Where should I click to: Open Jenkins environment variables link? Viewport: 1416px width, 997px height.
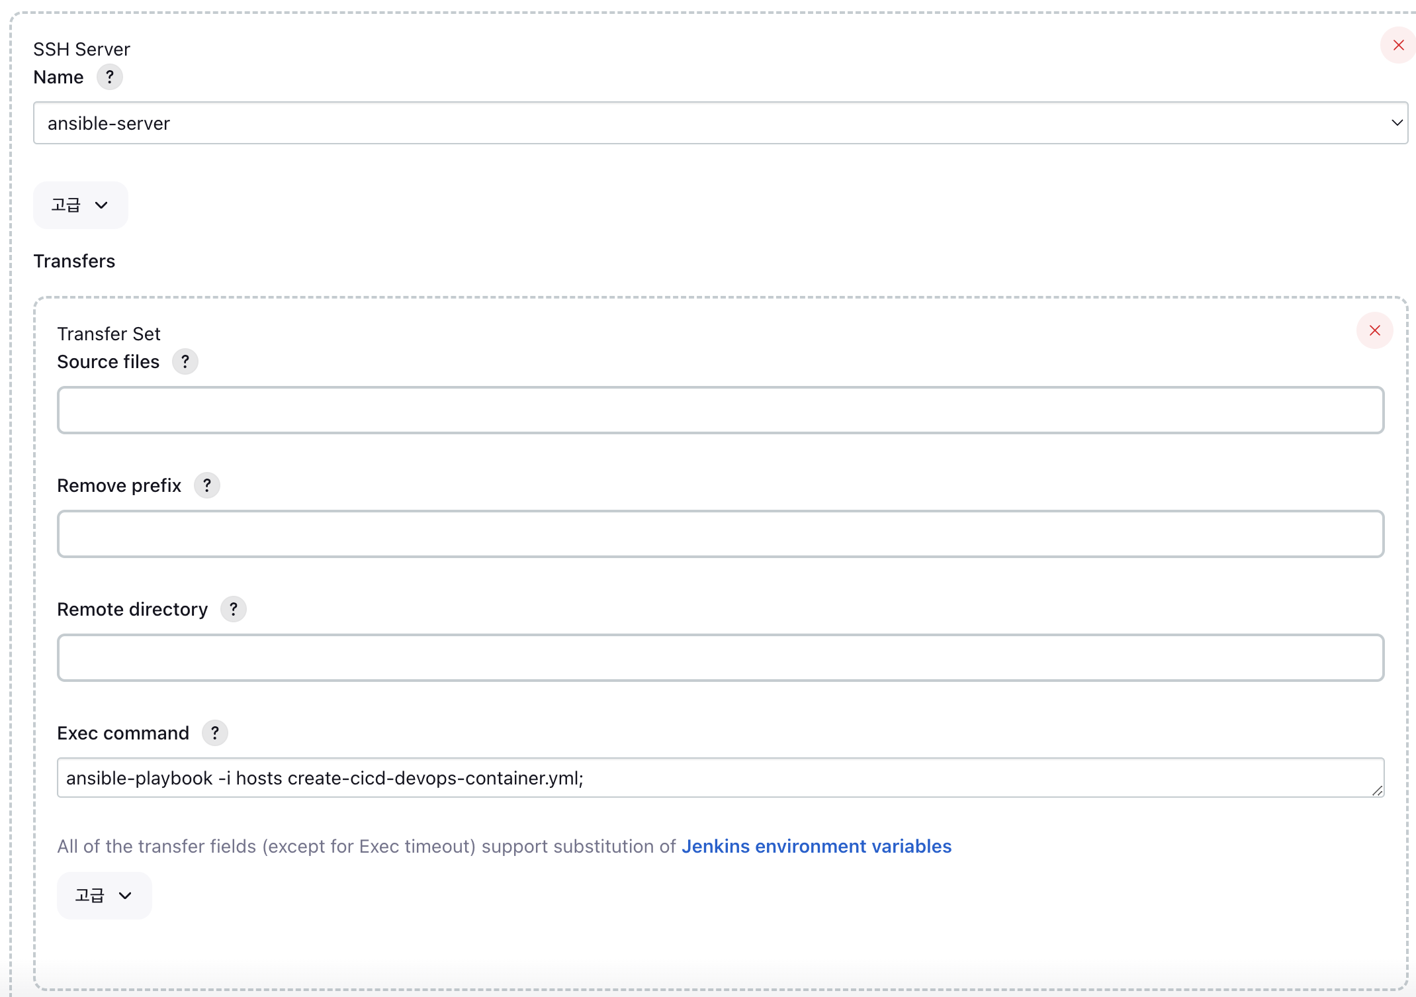coord(816,847)
